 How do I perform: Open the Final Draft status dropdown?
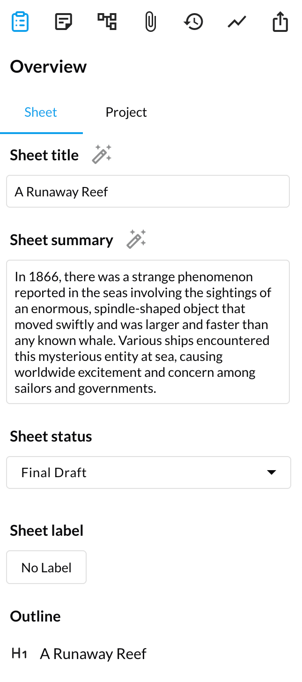pyautogui.click(x=140, y=472)
